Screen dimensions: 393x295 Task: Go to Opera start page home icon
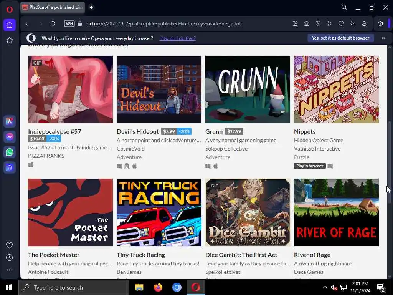click(10, 25)
